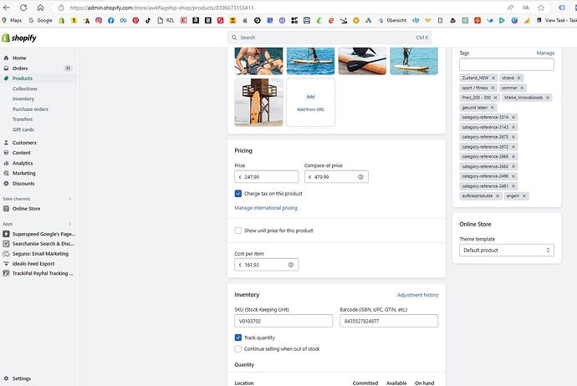
Task: Remove the Zustand_NEW tag
Action: [493, 78]
